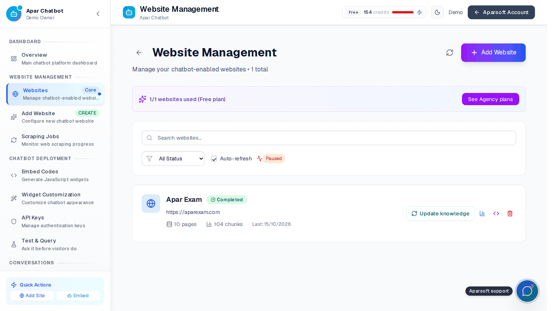Screen dimensions: 553x311
Task: Click the Add Site quick action
Action: pos(32,296)
